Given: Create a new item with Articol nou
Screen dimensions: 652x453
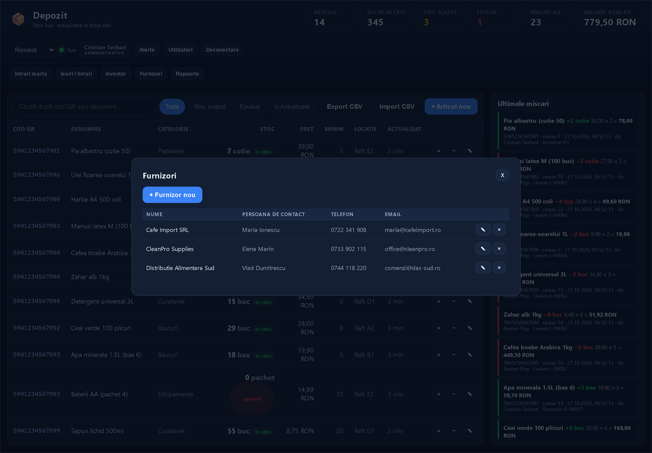Looking at the screenshot, I should (451, 106).
